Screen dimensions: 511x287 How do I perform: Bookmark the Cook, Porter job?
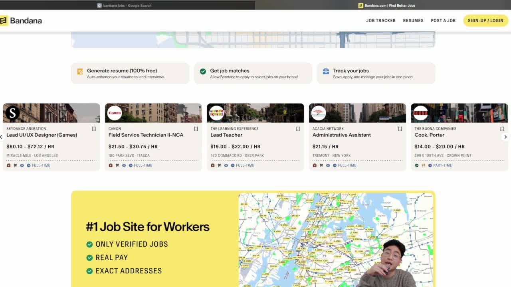[502, 129]
